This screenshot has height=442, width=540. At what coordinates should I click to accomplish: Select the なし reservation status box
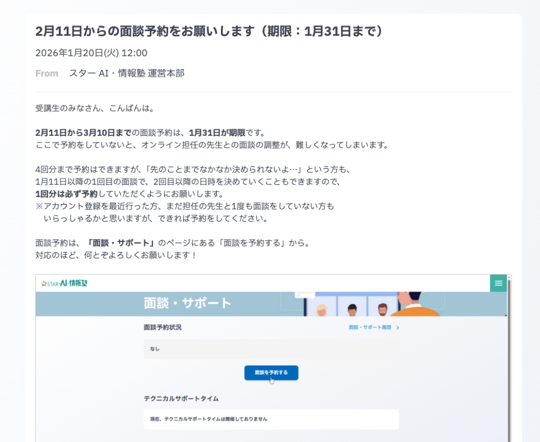tap(271, 348)
